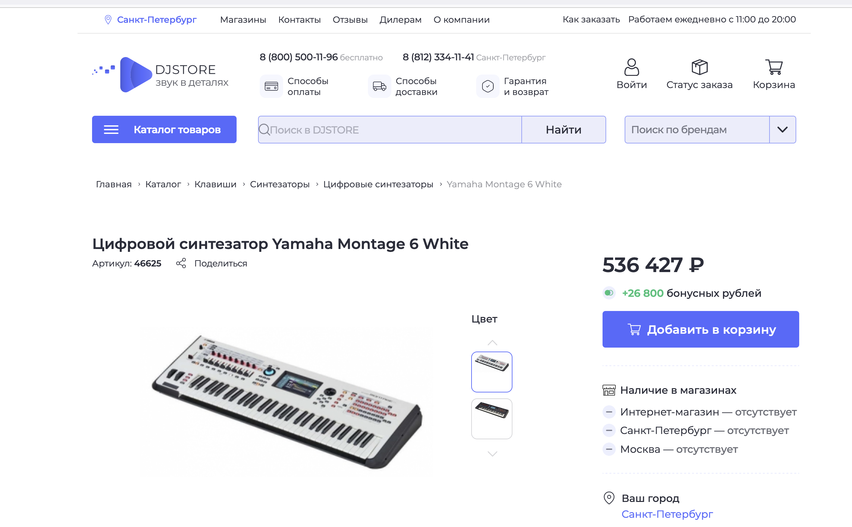Screen dimensions: 852x527
Task: Click the share icon beside Поделиться
Action: (181, 263)
